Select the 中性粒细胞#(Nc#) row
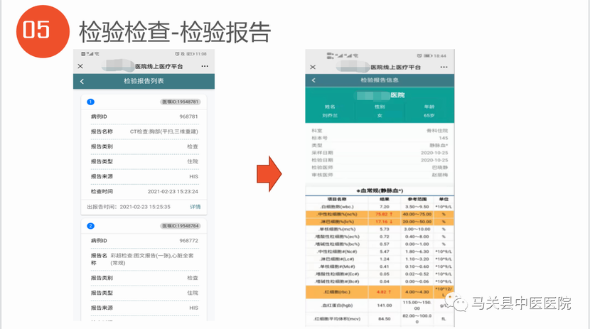 point(380,252)
